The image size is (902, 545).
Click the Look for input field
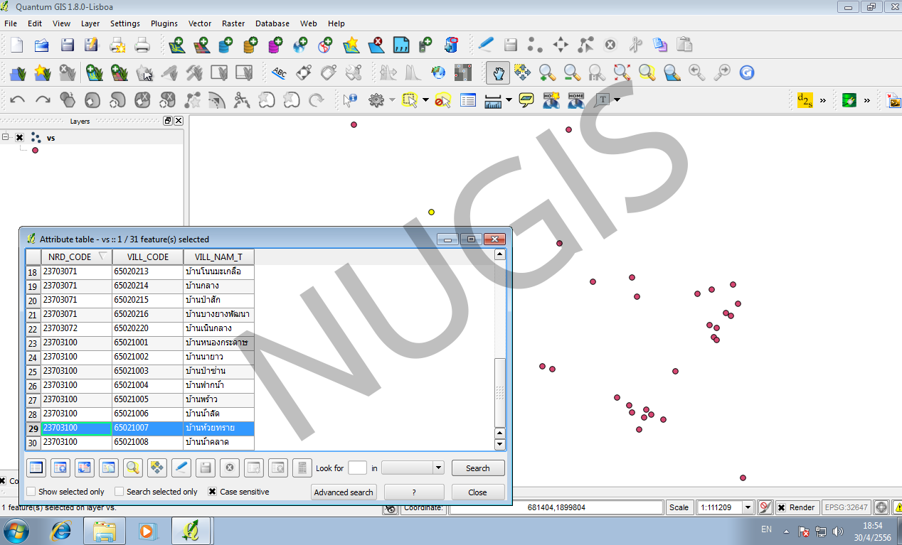click(358, 468)
